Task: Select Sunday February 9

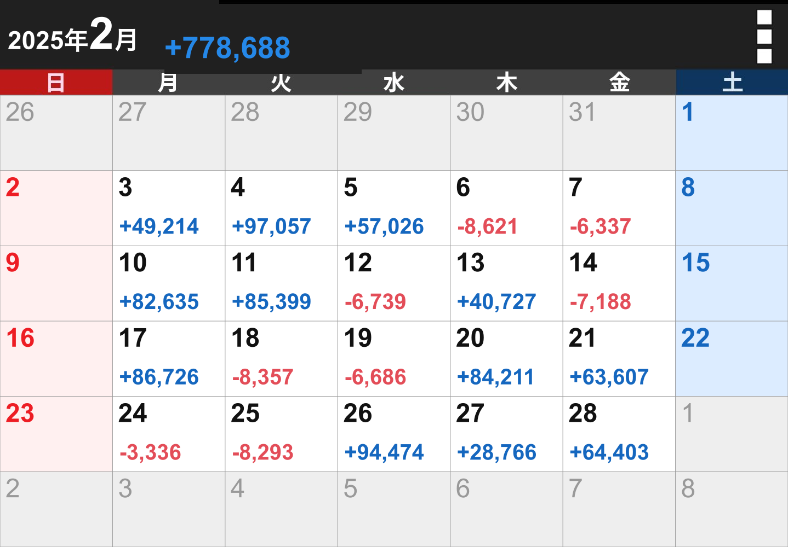Action: [x=56, y=283]
